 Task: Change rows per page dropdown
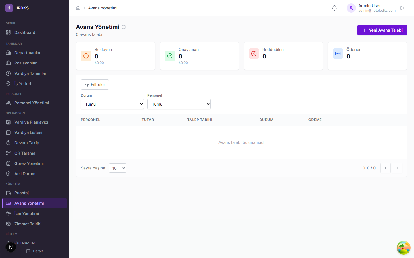(118, 168)
